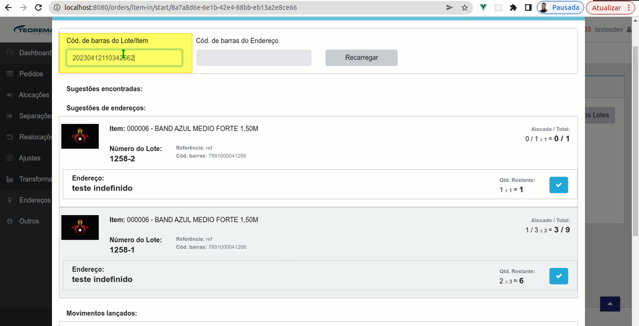Image resolution: width=639 pixels, height=326 pixels.
Task: Click the testesdev user name
Action: 609,30
